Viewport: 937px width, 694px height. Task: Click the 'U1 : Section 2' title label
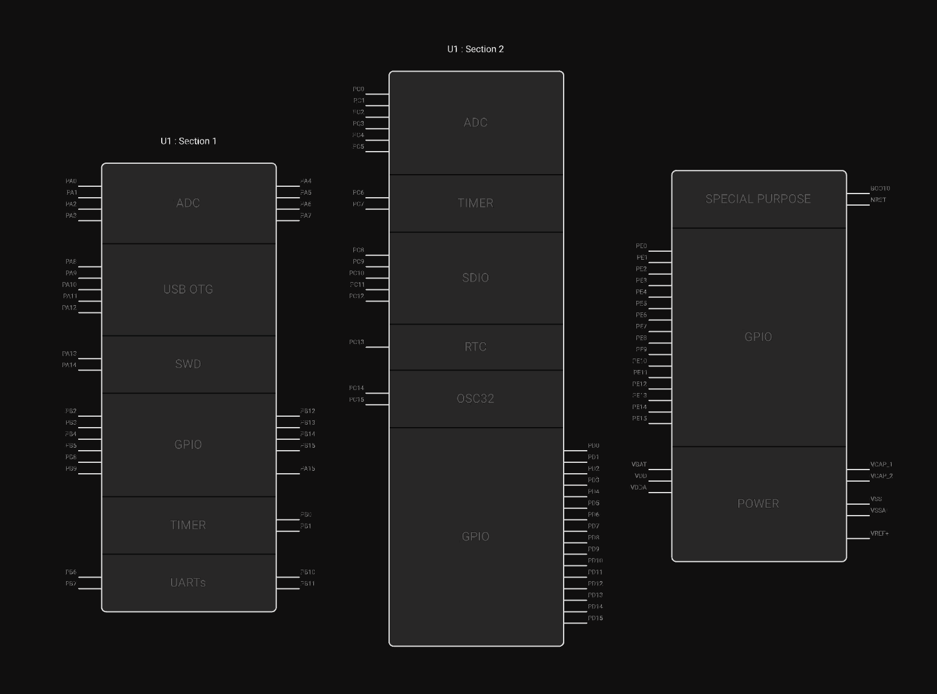click(475, 49)
